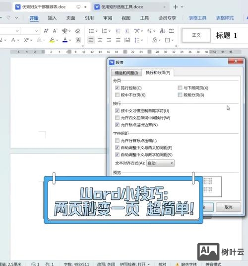
Task: Decrease paragraph indent
Action: click(118, 31)
